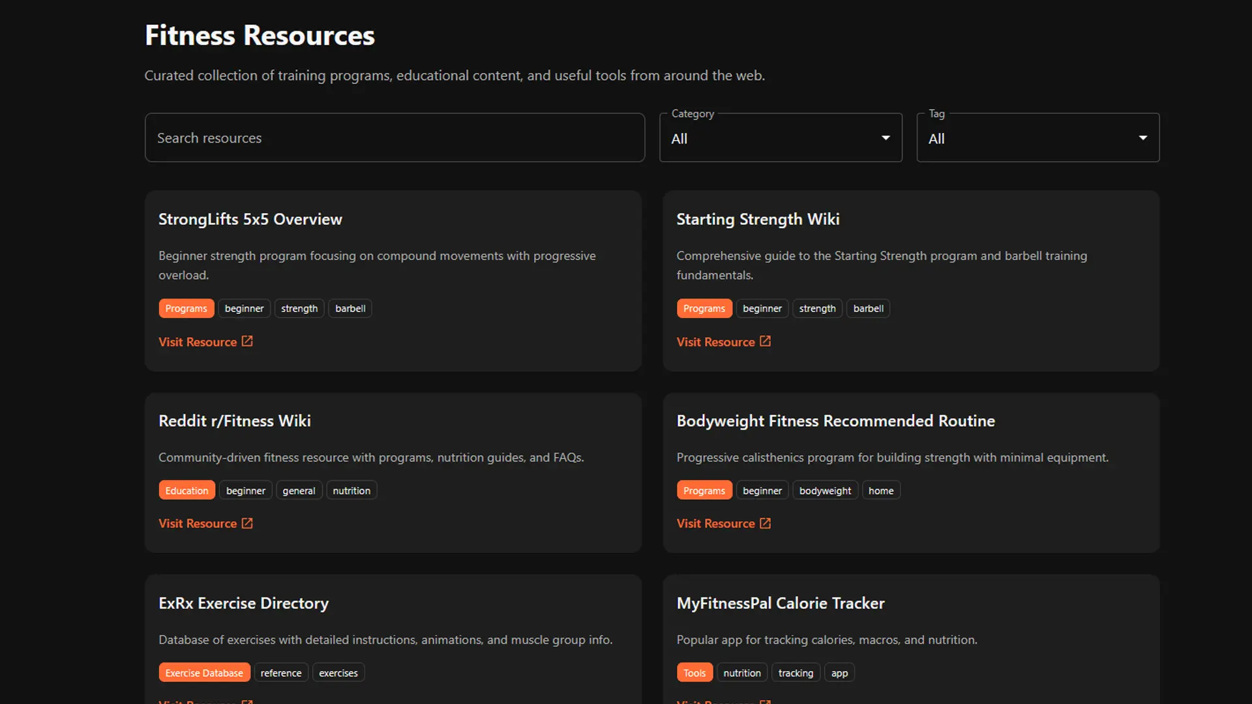Viewport: 1252px width, 704px height.
Task: Visit the Bodyweight Fitness Recommended Routine resource
Action: tap(715, 523)
